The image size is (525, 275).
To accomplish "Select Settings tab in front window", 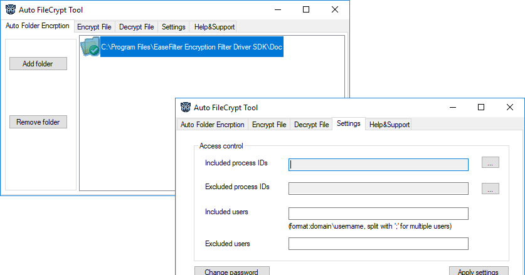I will click(x=349, y=123).
